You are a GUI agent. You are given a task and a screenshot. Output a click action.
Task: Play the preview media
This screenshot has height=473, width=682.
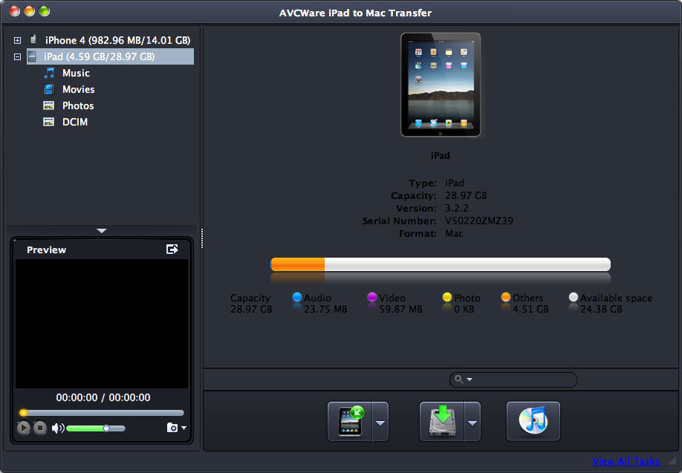click(x=24, y=428)
